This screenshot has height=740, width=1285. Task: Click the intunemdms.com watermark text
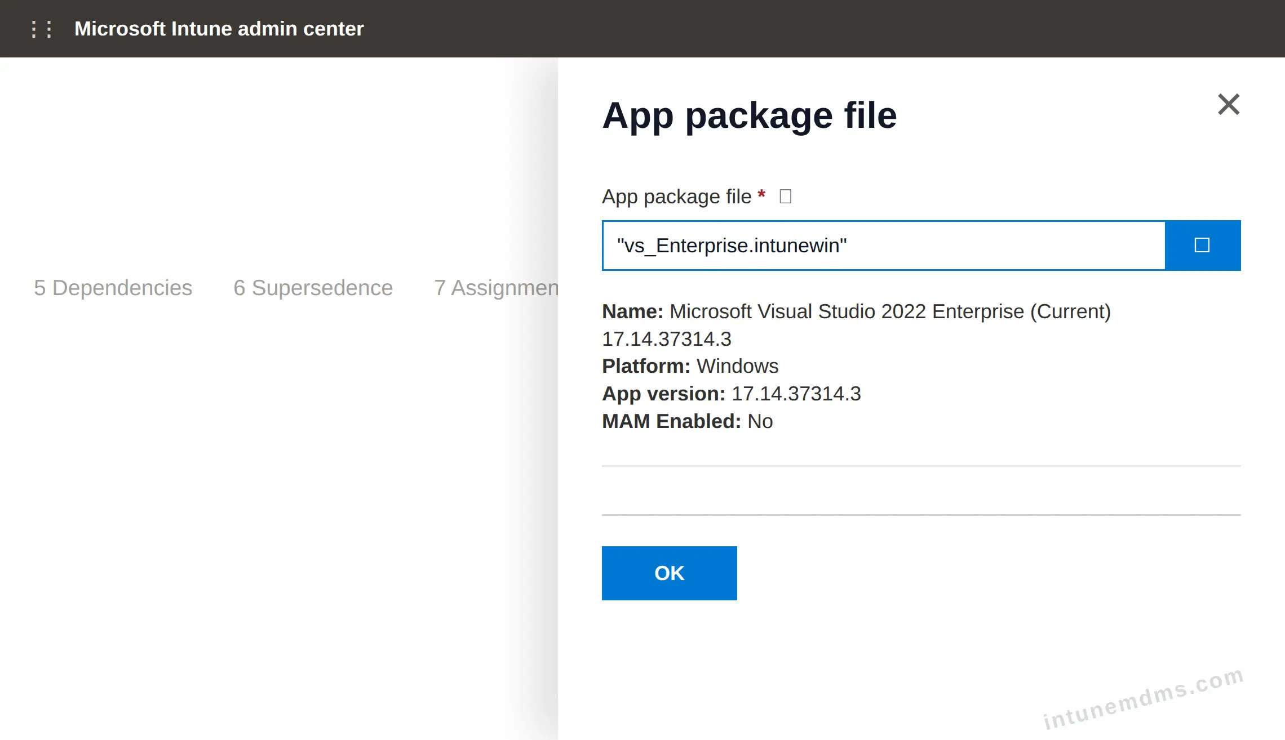point(1144,698)
